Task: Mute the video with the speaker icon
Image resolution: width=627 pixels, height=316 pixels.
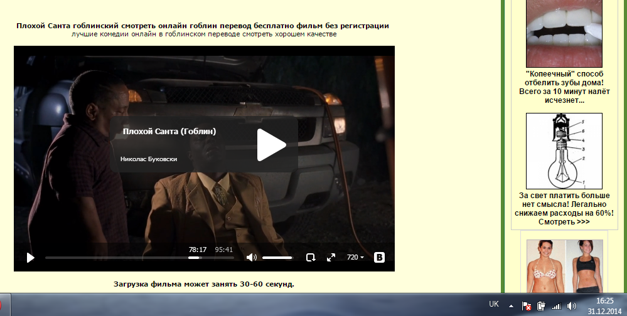Action: pos(251,258)
